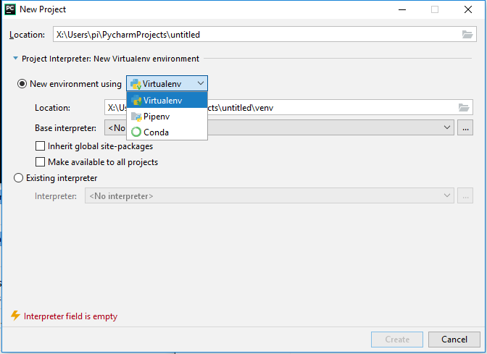The image size is (487, 354).
Task: Open the base interpreter browse ellipsis button
Action: [466, 128]
